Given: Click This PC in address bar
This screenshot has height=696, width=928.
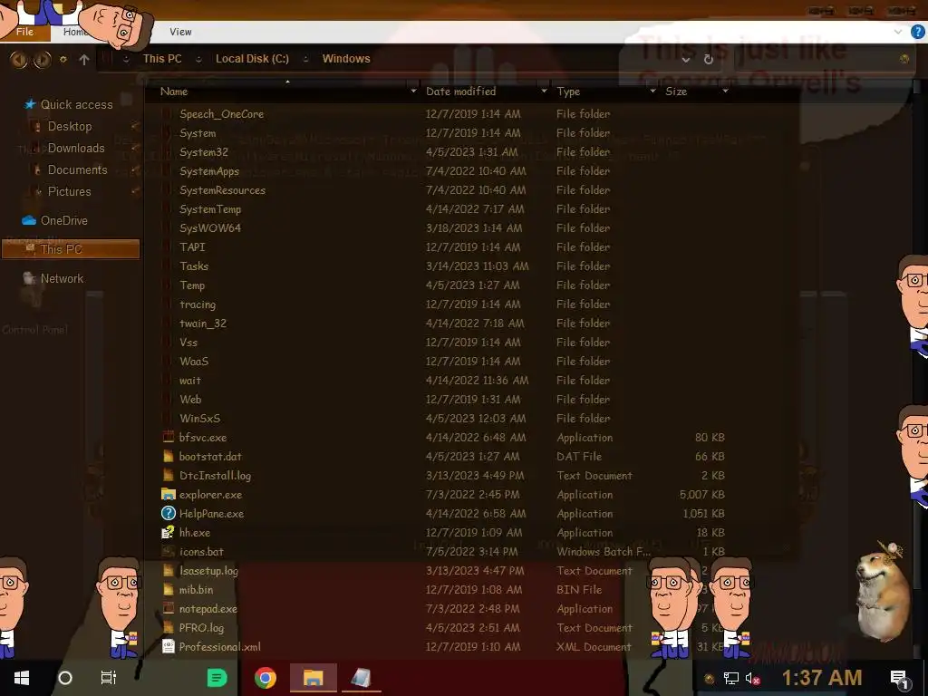Looking at the screenshot, I should click(162, 59).
